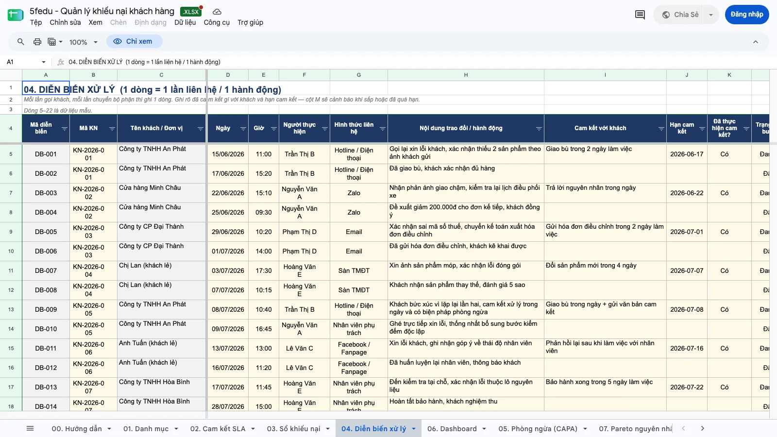Open the 06. Dashboard tab menu arrow
The height and width of the screenshot is (437, 777).
pyautogui.click(x=484, y=429)
